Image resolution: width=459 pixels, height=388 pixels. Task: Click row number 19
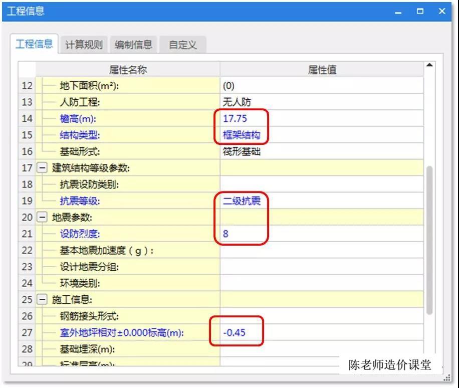point(27,201)
